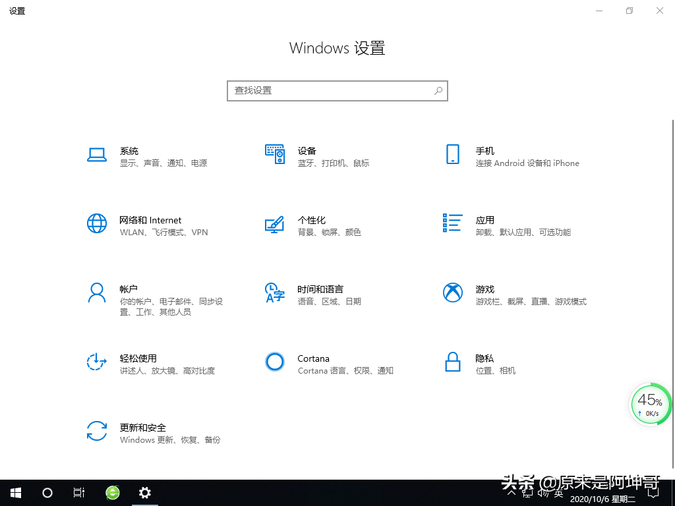Click the text 背景、锁屏、颜色
This screenshot has height=506, width=675.
[x=330, y=233]
